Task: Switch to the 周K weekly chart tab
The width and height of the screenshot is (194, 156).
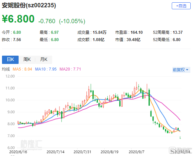Action: [x=27, y=60]
